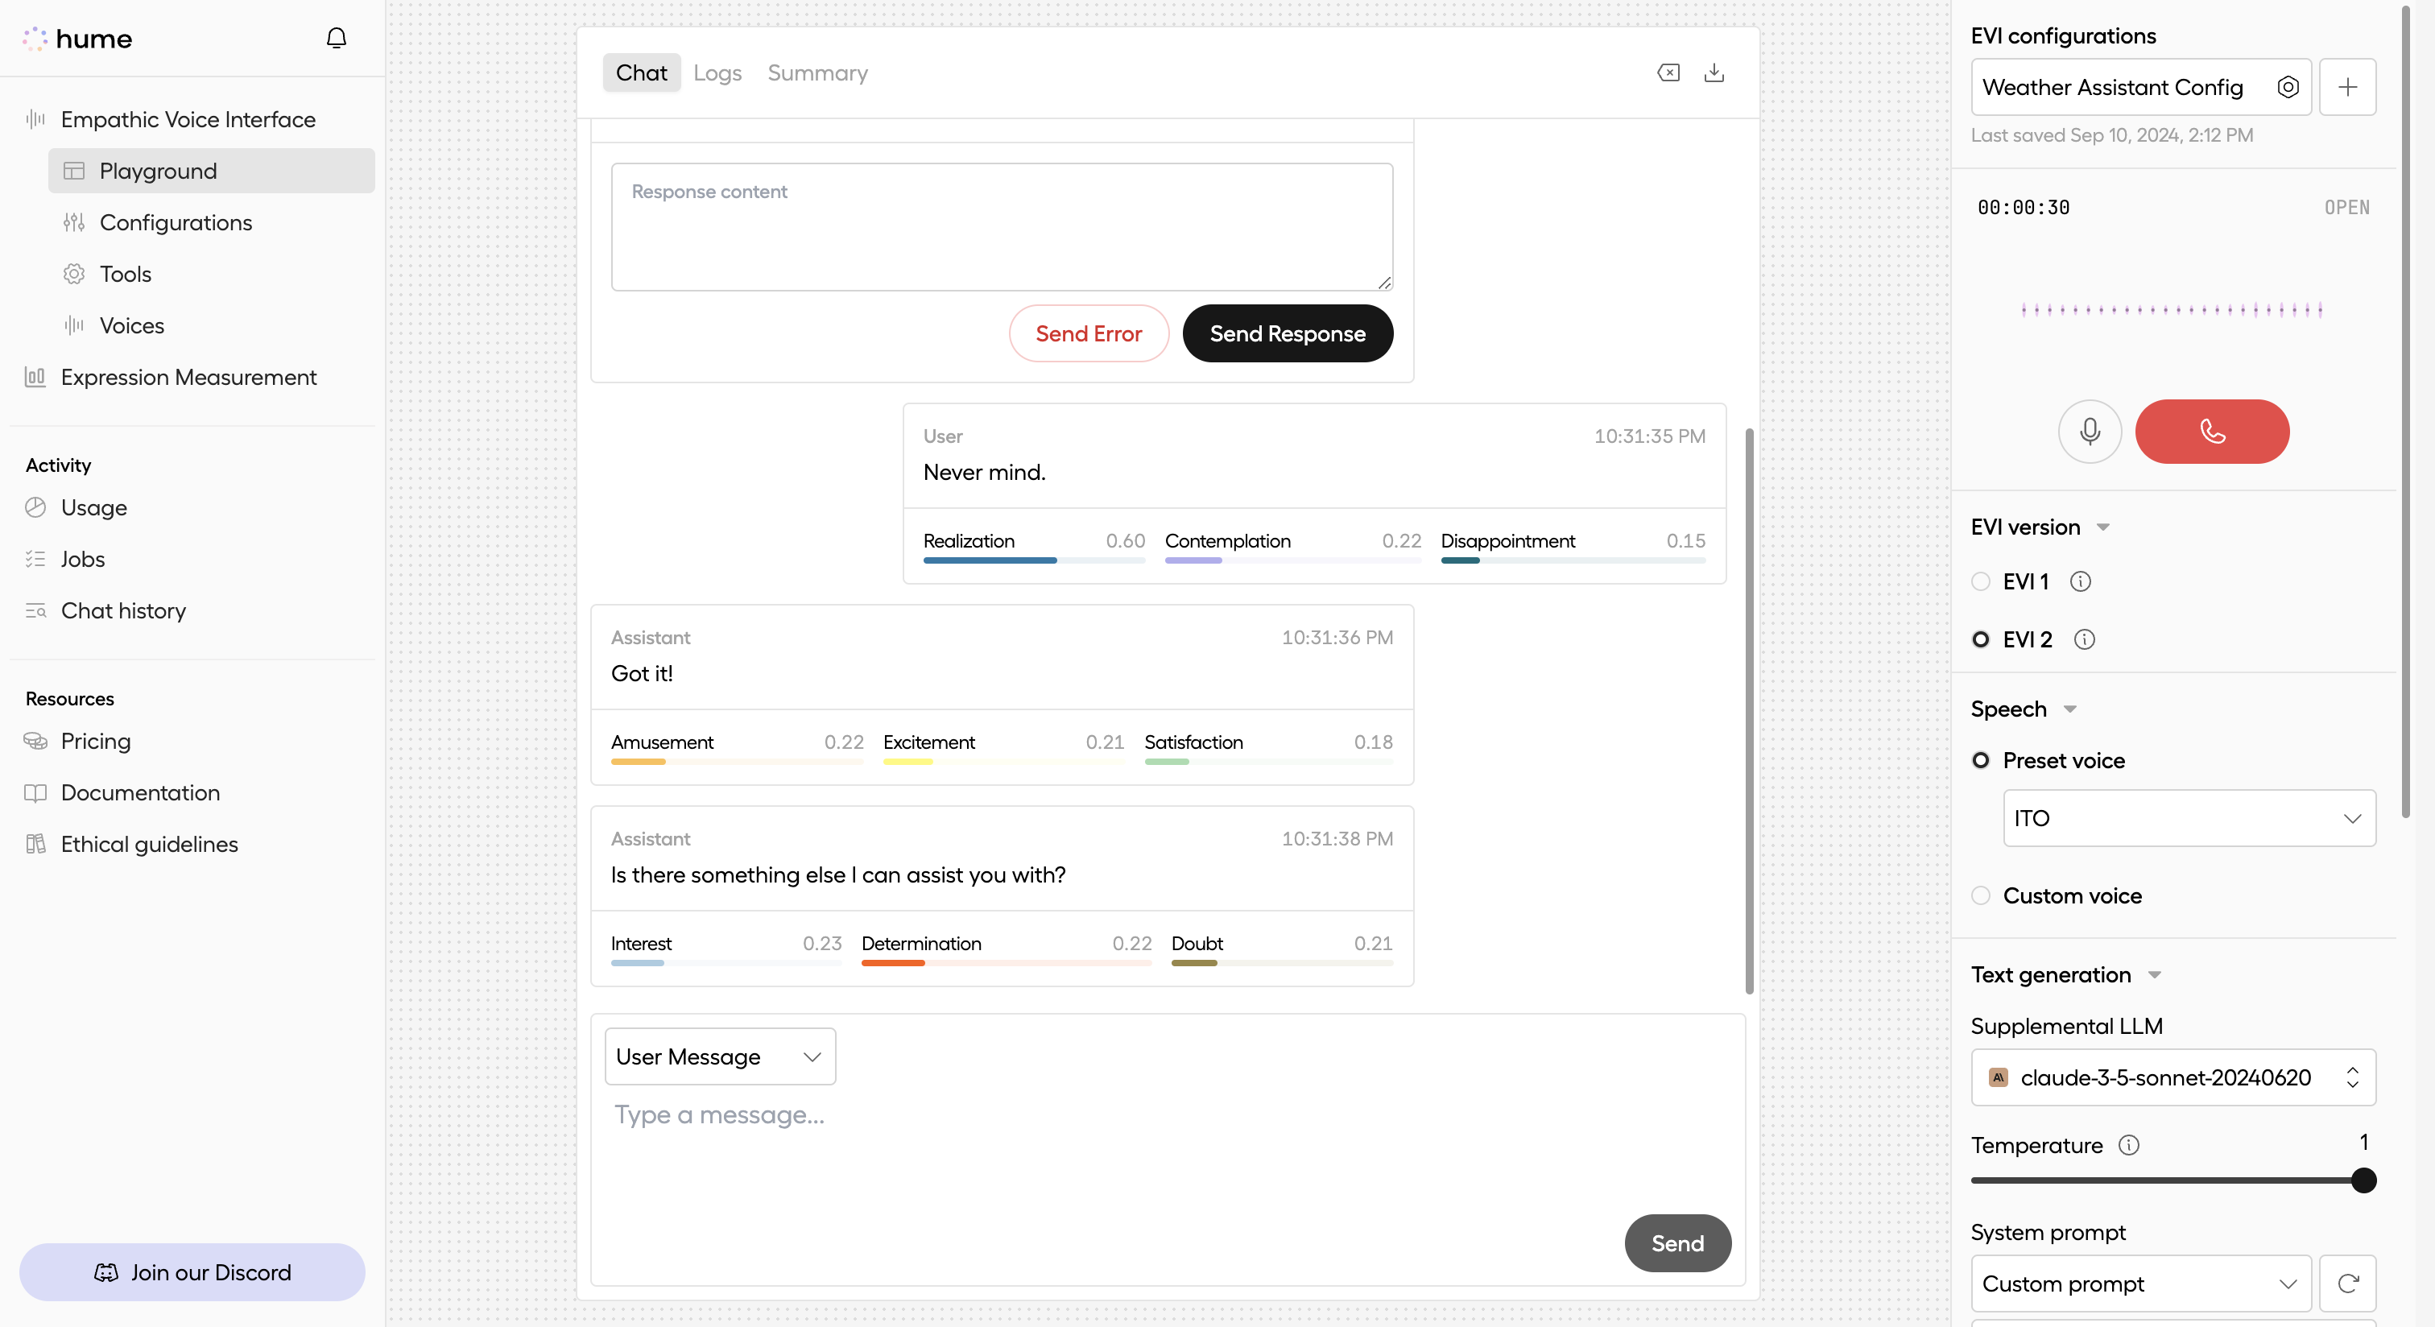
Task: Switch to the Logs tab
Action: (x=717, y=72)
